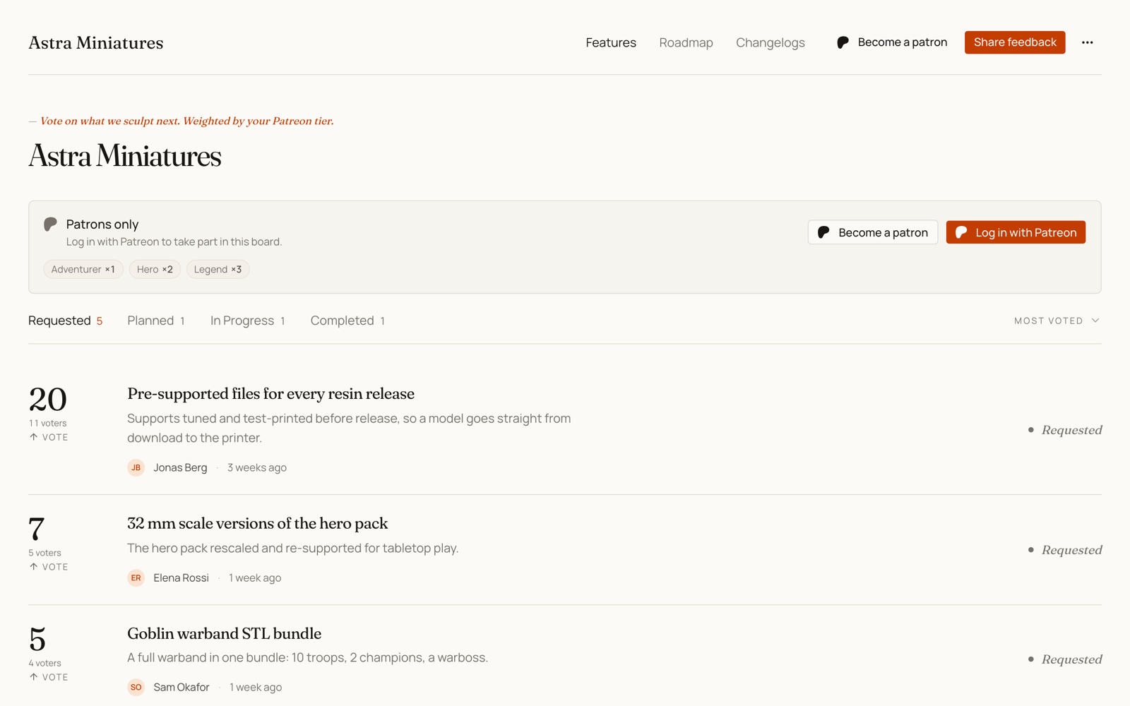Click the VOTE label under 7 votes
This screenshot has width=1130, height=706.
[55, 567]
